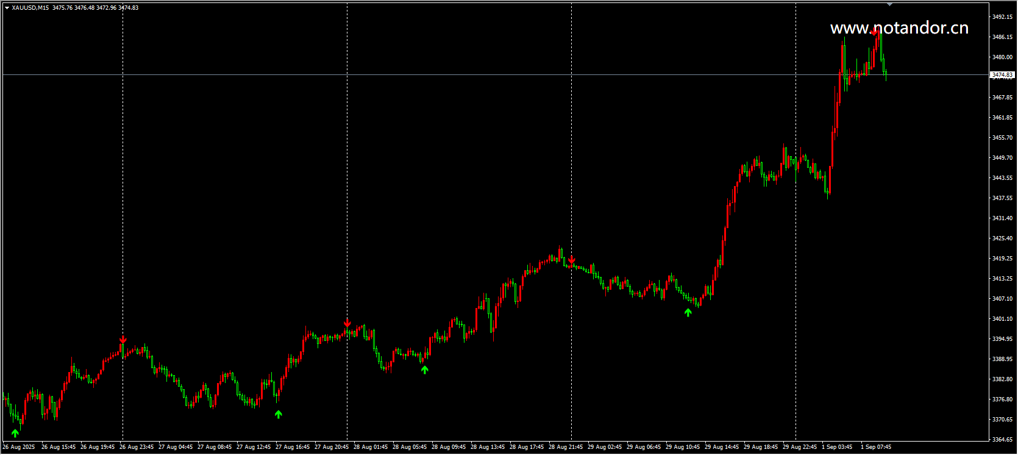The height and width of the screenshot is (455, 1018).
Task: Click the 28 Aug 09:45 time axis label
Action: pyautogui.click(x=449, y=447)
